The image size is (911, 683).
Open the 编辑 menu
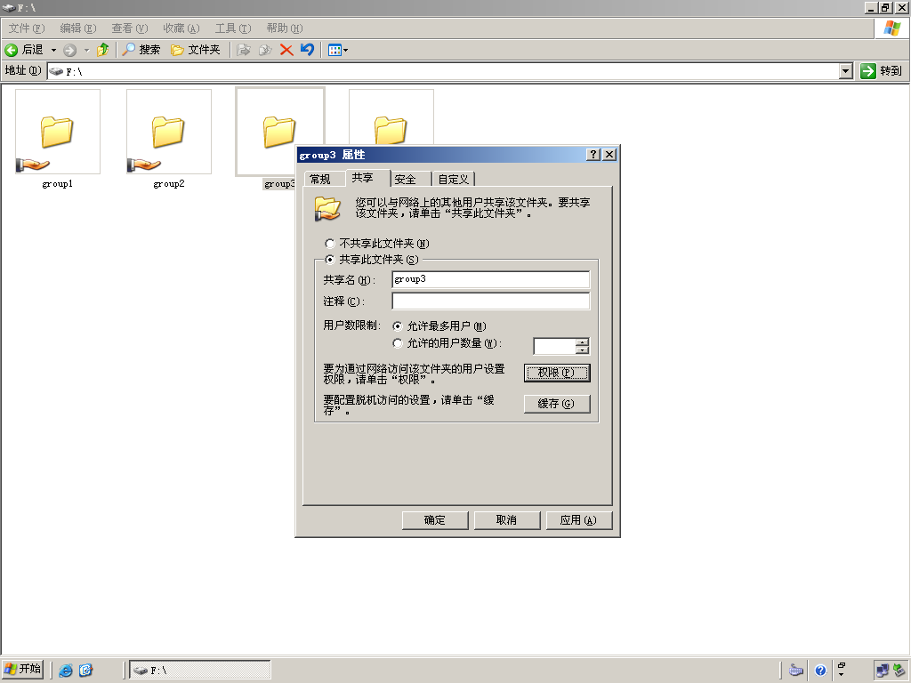point(78,28)
